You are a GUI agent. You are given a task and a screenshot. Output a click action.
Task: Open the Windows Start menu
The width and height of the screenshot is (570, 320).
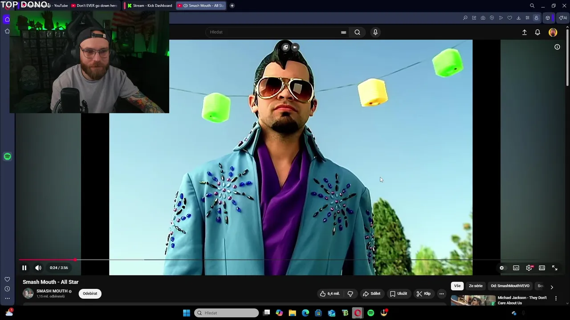[x=187, y=313]
